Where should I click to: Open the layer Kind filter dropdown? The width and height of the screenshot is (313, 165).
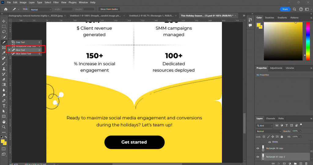(264, 126)
